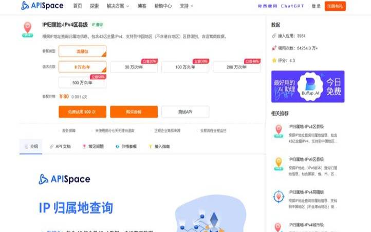Click the IP 归属地查询 heading text

76,208
